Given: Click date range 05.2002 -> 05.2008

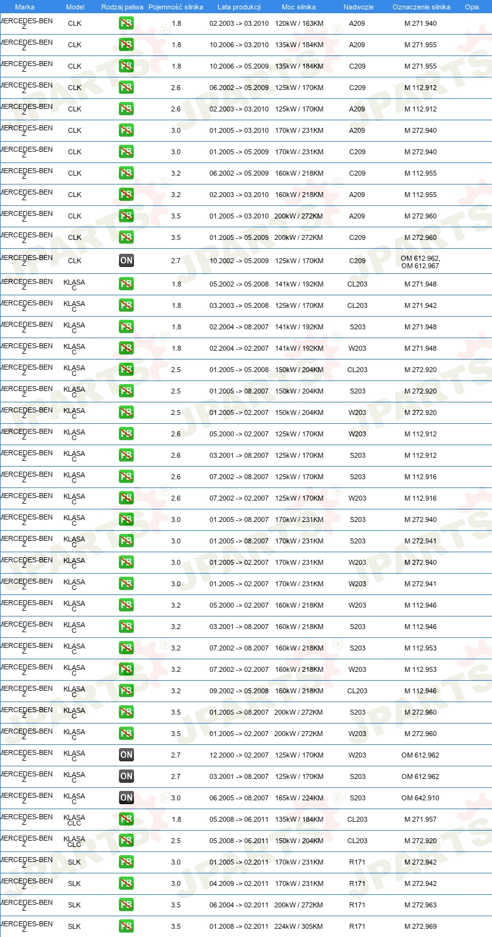Looking at the screenshot, I should [239, 284].
